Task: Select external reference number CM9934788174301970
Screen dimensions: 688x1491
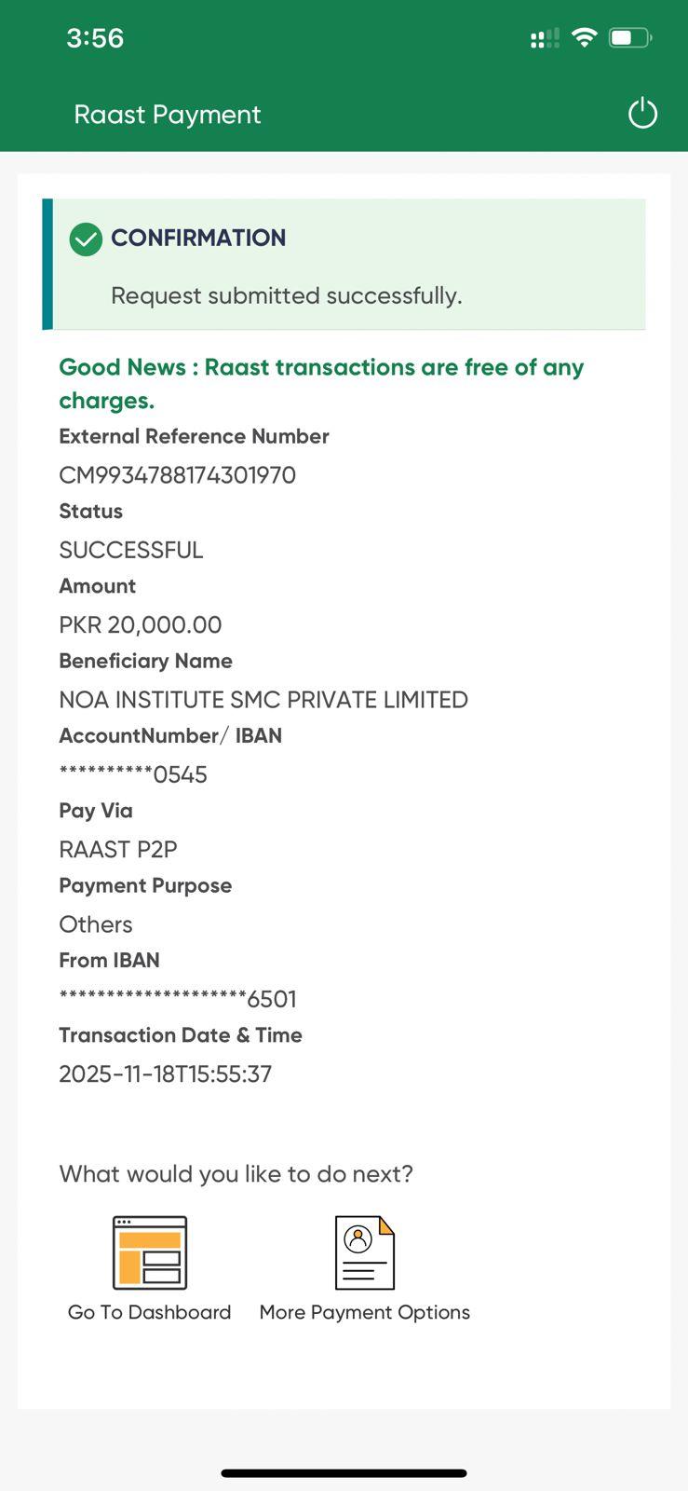Action: tap(177, 475)
